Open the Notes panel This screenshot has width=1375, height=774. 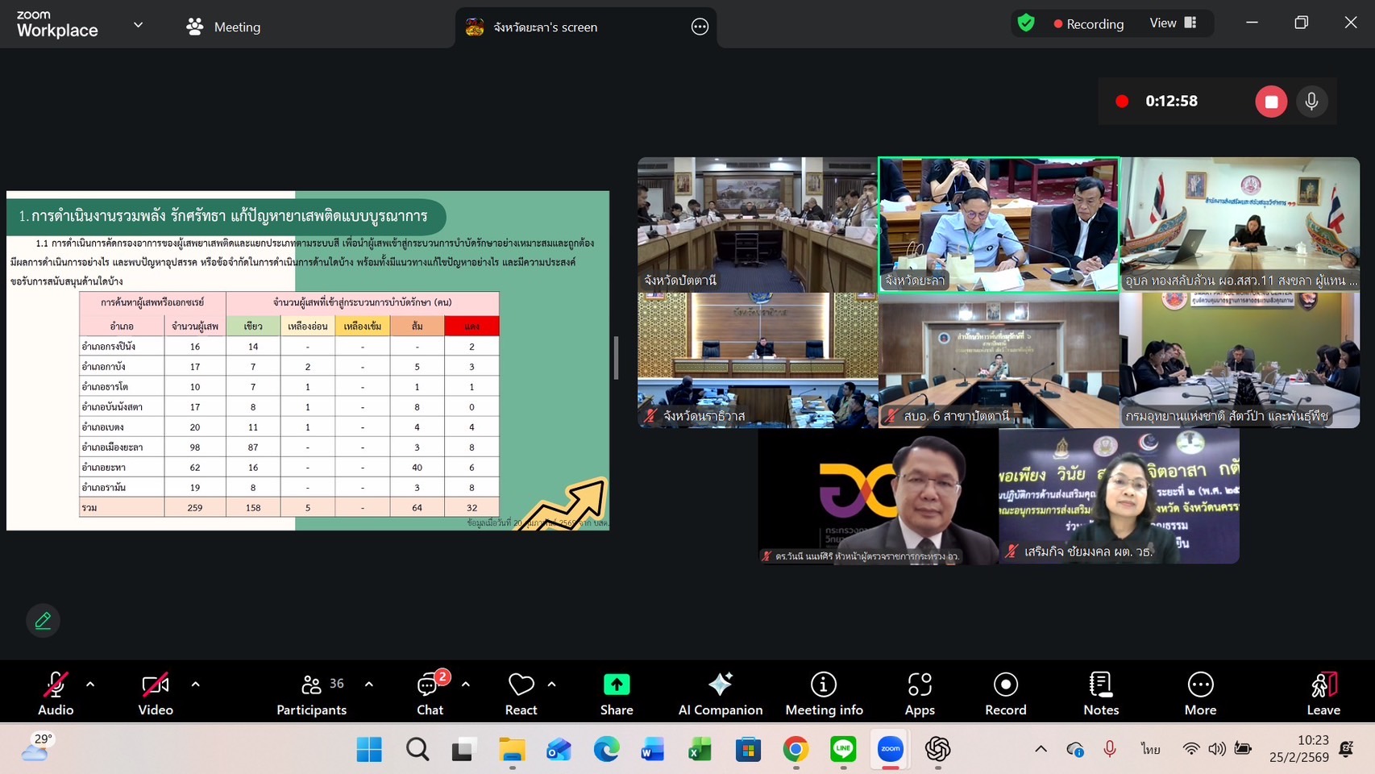pos(1100,693)
